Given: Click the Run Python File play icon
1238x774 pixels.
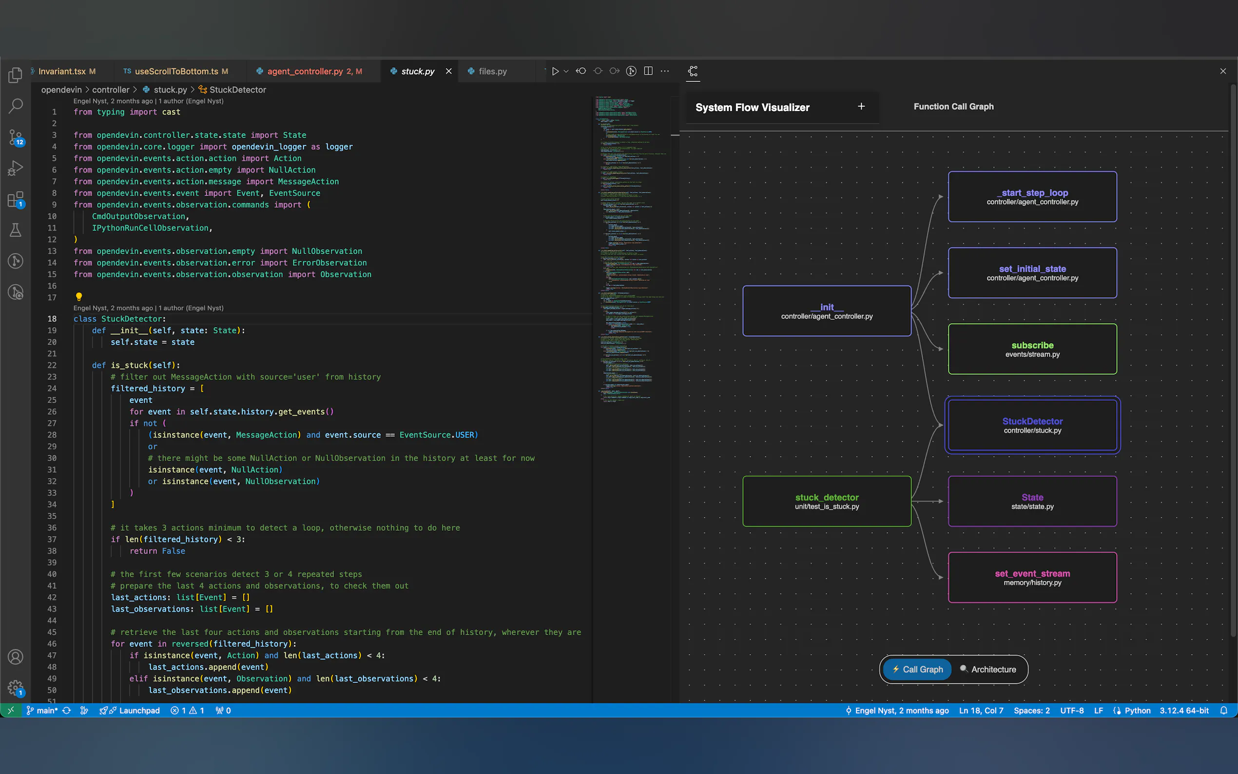Looking at the screenshot, I should [555, 71].
